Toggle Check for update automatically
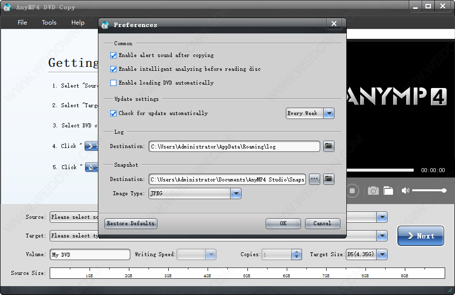Viewport: 455px width, 295px height. click(114, 113)
